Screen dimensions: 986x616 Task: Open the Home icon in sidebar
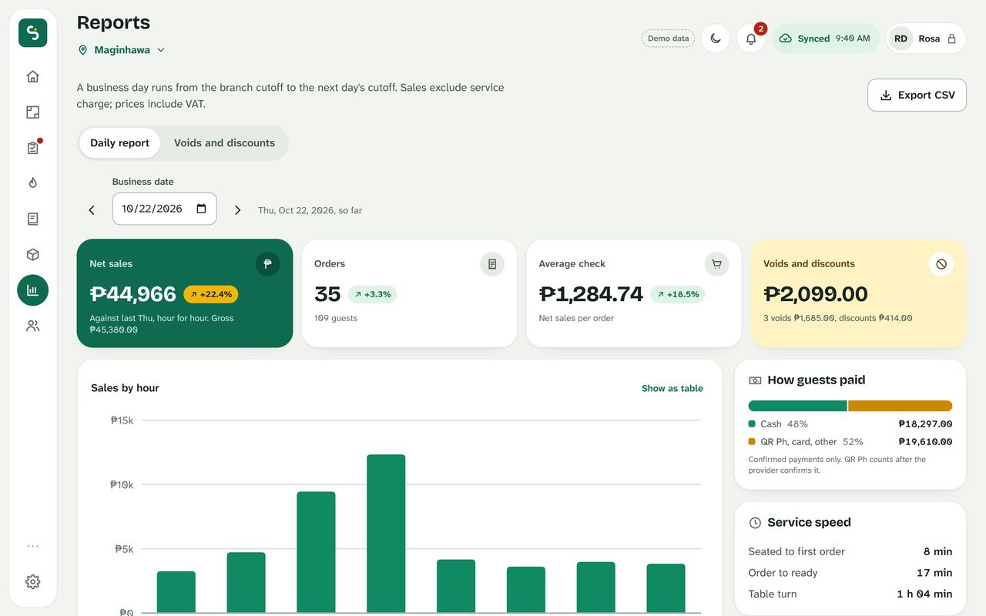coord(32,76)
